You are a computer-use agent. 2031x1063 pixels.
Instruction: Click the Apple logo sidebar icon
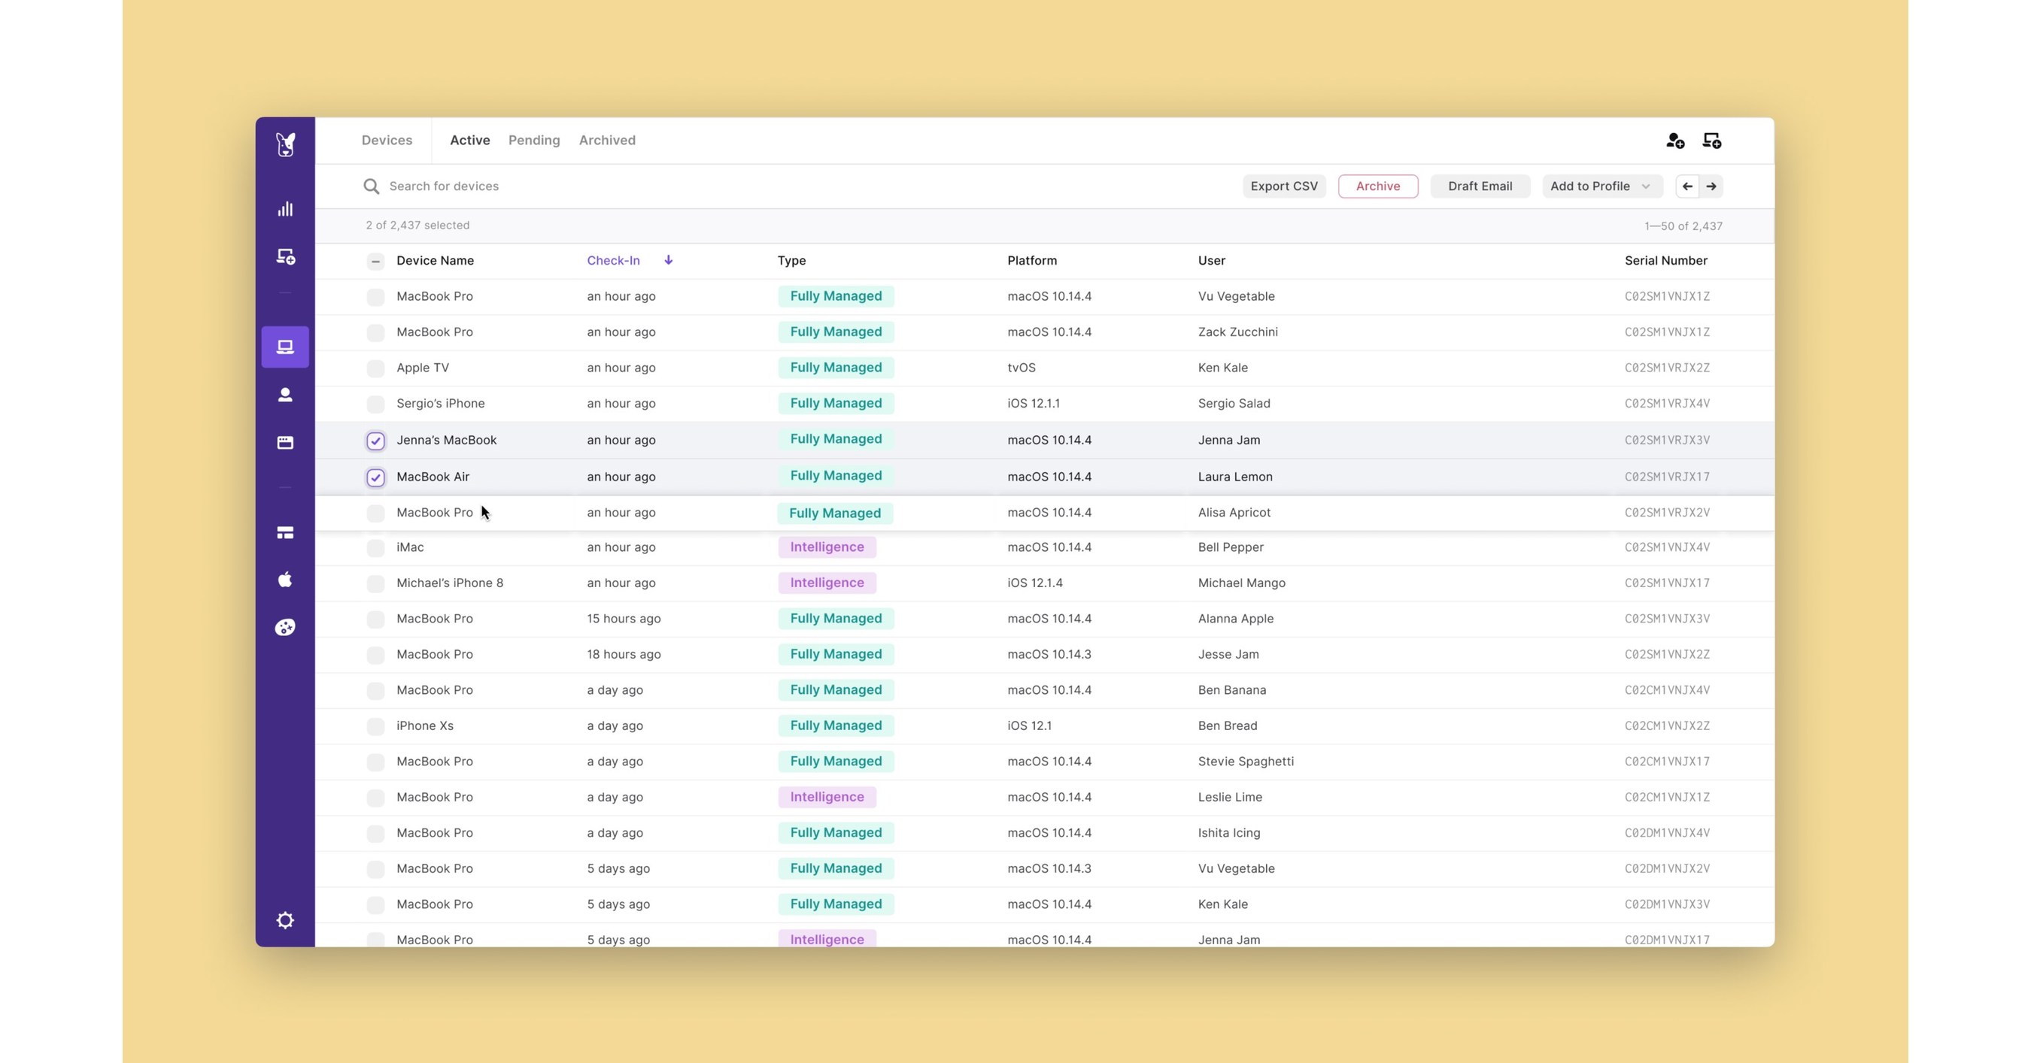284,580
